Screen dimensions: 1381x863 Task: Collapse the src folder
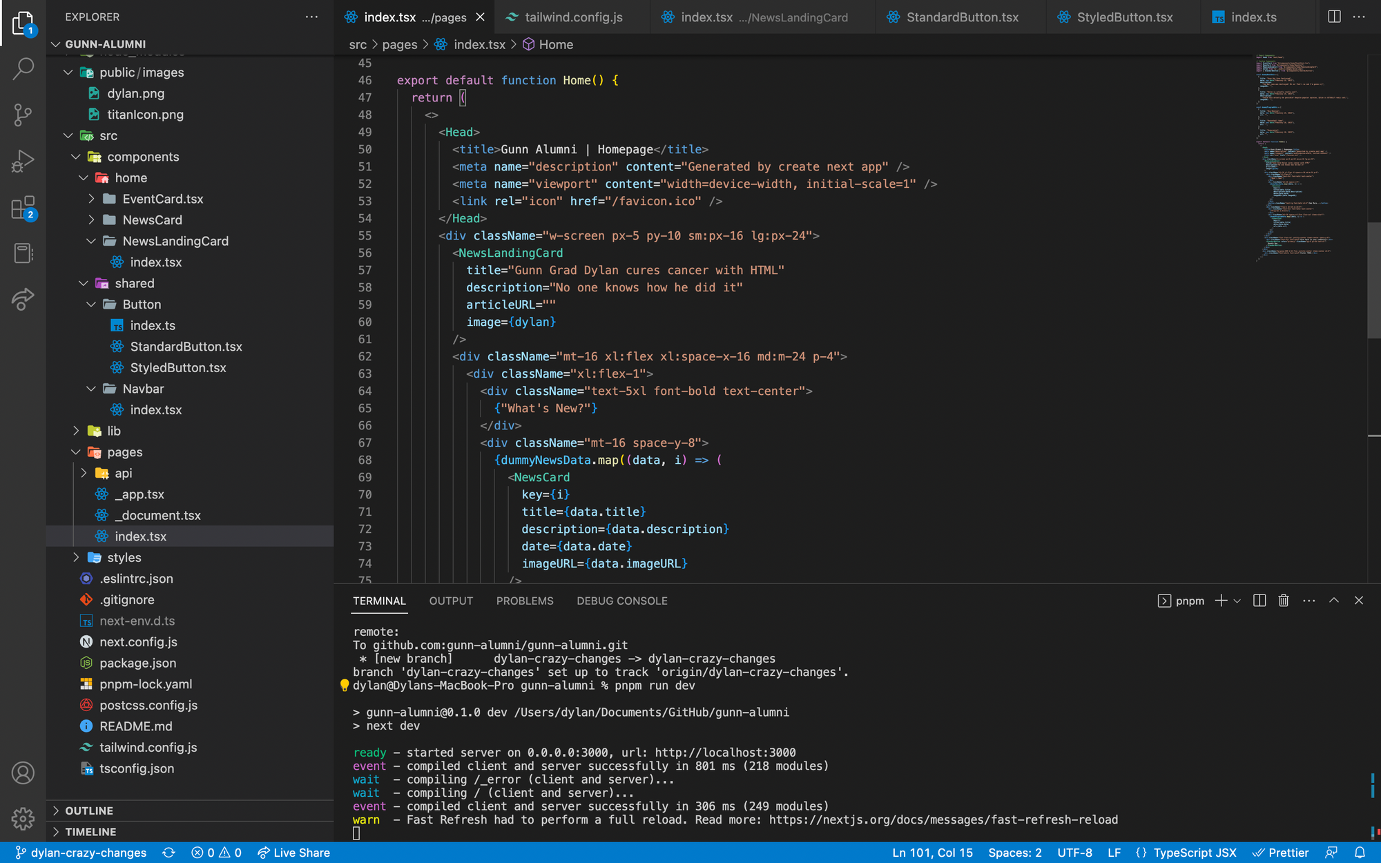190,136
